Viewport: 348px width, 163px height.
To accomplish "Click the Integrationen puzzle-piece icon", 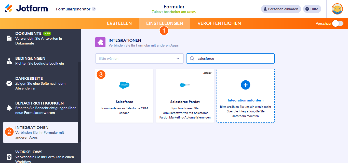I will 100,42.
